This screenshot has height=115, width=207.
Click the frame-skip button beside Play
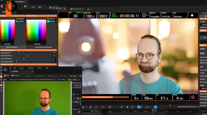(54, 8)
